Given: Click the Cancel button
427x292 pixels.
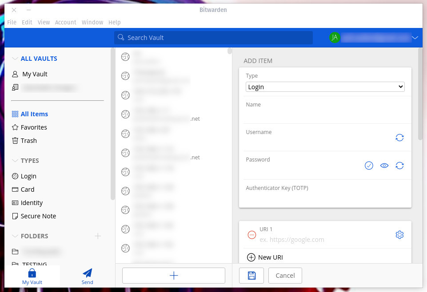Looking at the screenshot, I should [285, 276].
